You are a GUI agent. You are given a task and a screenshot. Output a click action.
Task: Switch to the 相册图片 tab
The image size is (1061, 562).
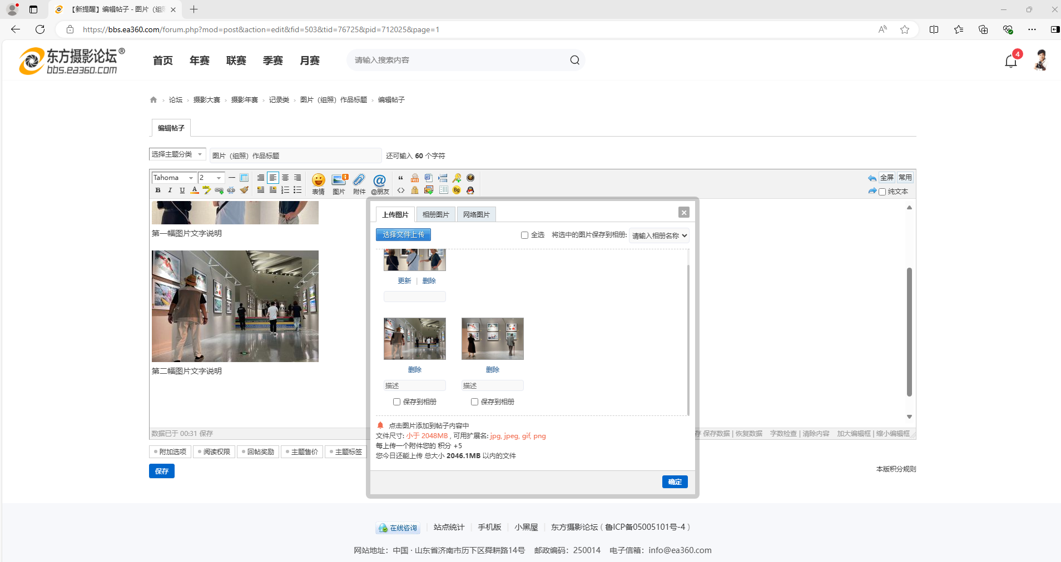pyautogui.click(x=435, y=214)
